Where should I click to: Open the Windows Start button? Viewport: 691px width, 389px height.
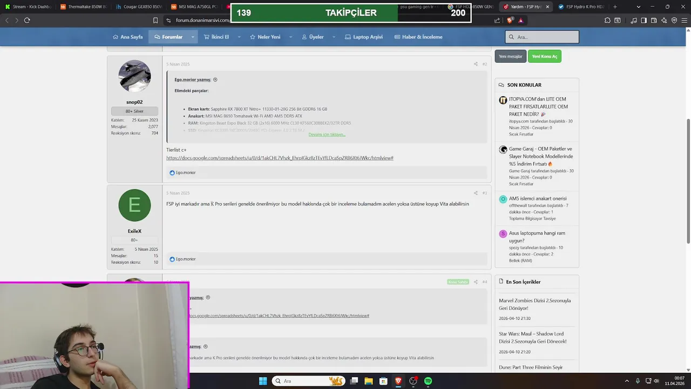tap(263, 381)
